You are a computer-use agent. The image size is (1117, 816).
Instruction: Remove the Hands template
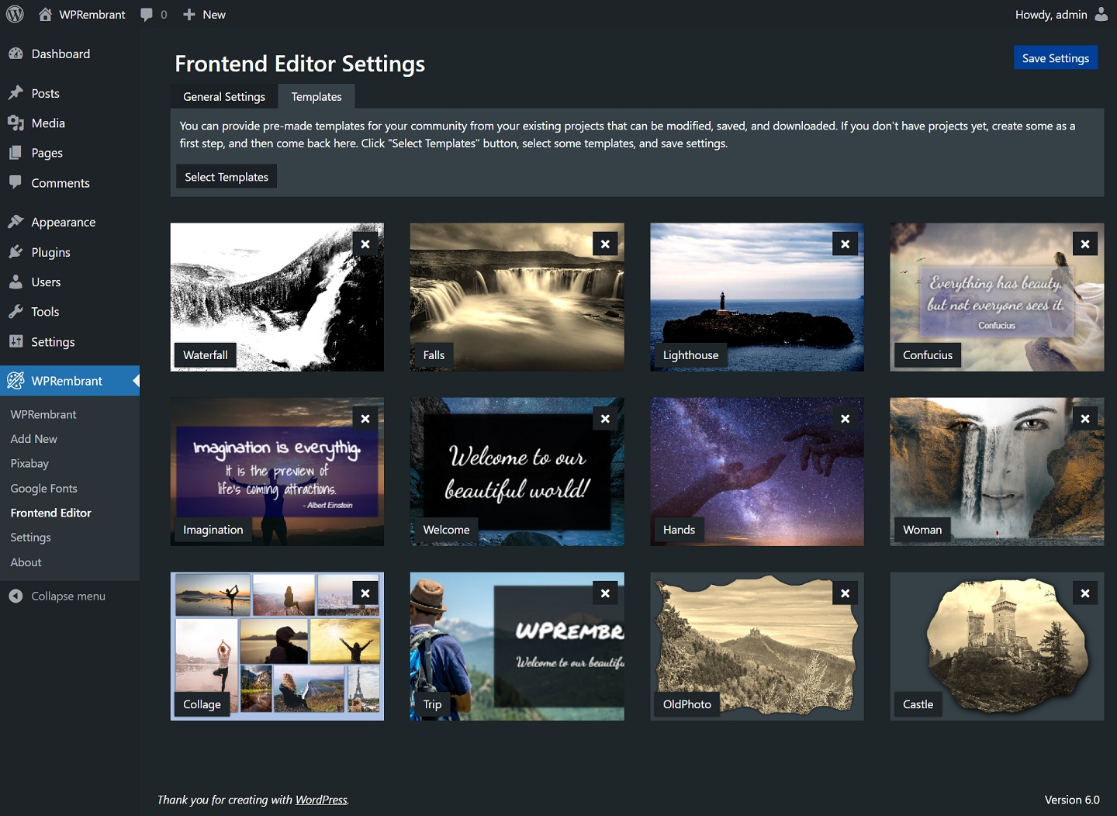pos(845,418)
